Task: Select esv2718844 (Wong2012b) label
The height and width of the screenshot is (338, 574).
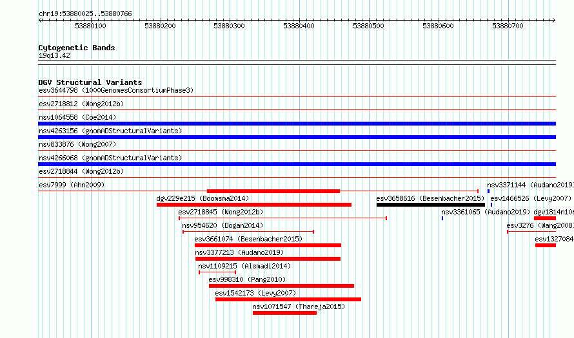Action: (x=81, y=171)
